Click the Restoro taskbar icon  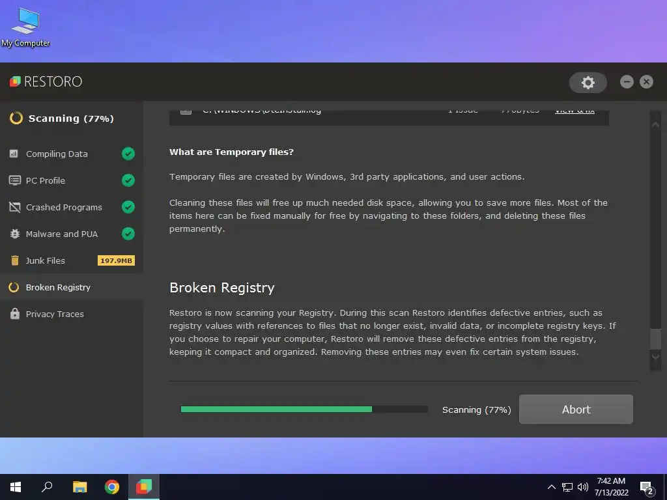(144, 487)
